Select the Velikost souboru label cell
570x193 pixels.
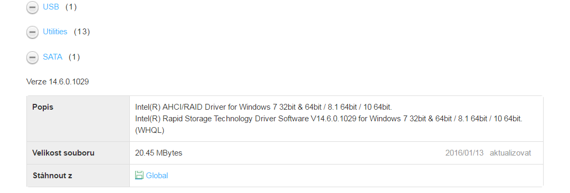[x=78, y=153]
